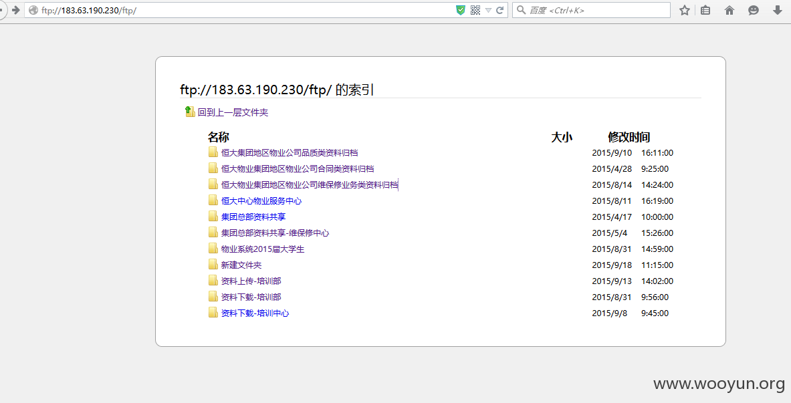Click the page heading ftp://183.63.190.230/ftp/ 的索引
Viewport: 791px width, 403px height.
(277, 90)
